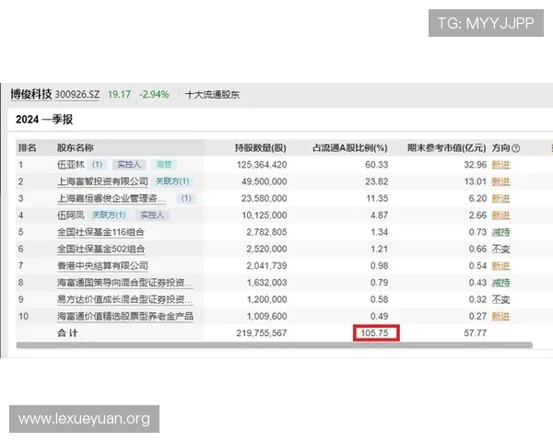The image size is (553, 442).
Task: Click market value cell 13.01
Action: click(475, 181)
